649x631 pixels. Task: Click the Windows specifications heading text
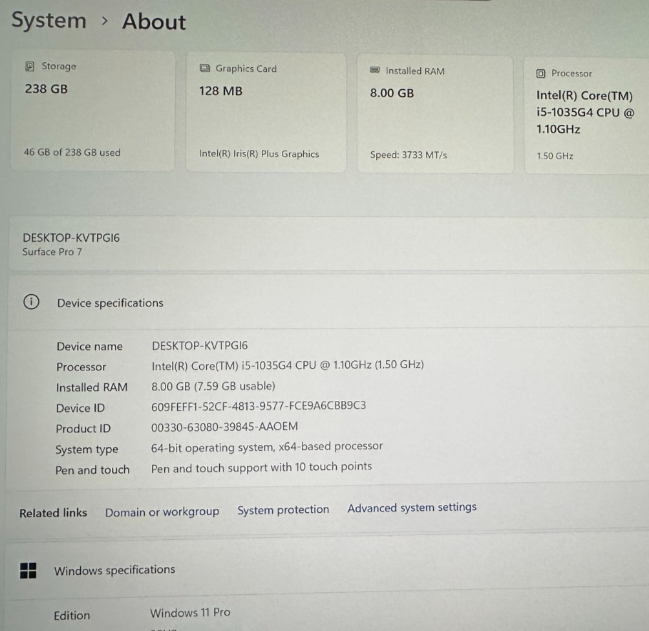(114, 570)
